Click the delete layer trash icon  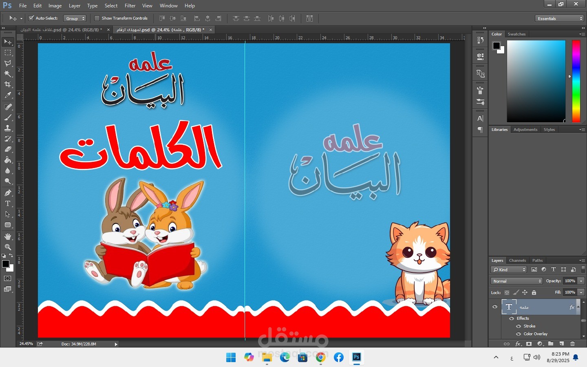pos(573,344)
